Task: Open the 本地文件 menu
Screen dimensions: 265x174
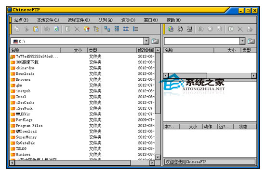Action: 48,20
